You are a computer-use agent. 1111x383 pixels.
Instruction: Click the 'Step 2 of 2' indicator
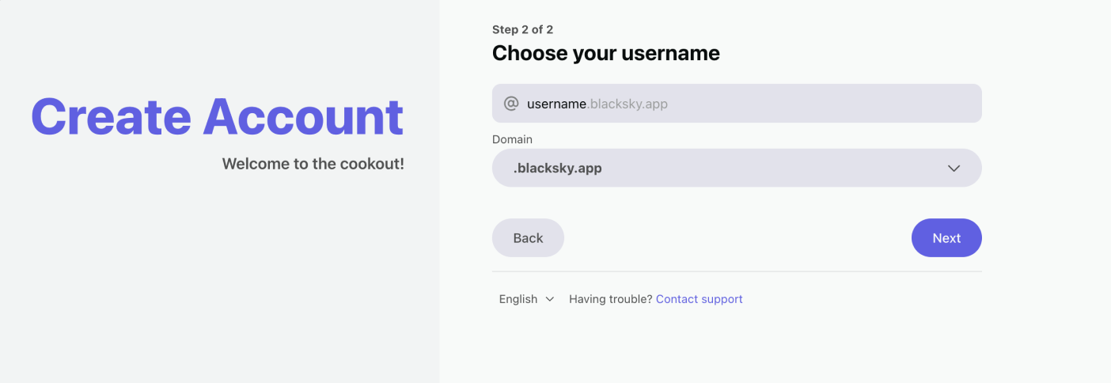point(522,29)
